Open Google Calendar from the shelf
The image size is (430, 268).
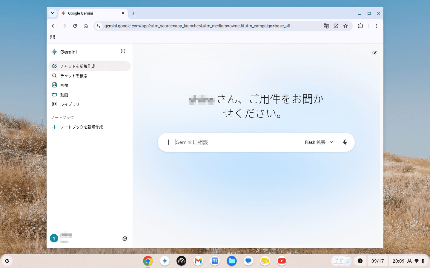point(215,261)
